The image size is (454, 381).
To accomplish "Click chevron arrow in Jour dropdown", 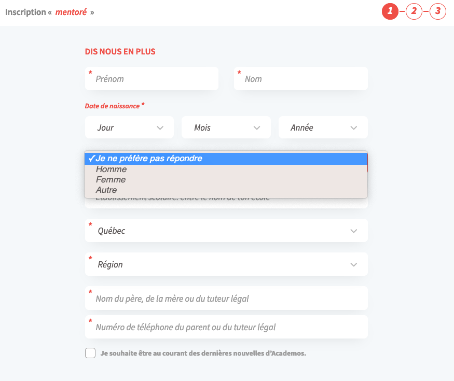I will (x=160, y=128).
